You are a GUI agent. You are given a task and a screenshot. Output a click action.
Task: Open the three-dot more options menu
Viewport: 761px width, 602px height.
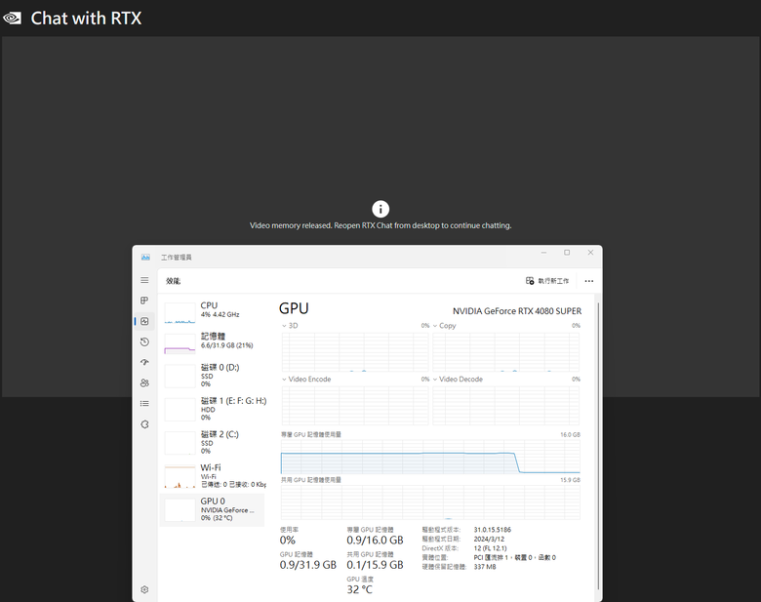(588, 281)
